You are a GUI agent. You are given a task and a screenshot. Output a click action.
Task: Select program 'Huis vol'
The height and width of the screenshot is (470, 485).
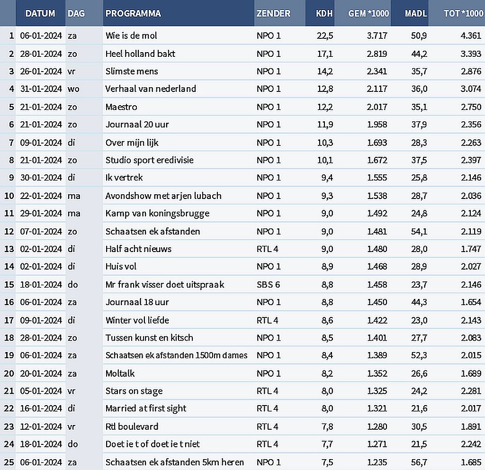[121, 266]
